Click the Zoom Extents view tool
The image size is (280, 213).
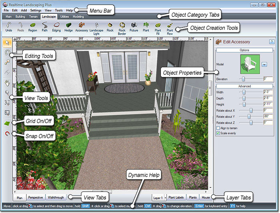point(7,102)
